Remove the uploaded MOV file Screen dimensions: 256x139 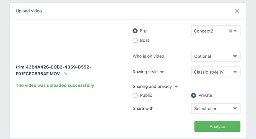[66, 74]
